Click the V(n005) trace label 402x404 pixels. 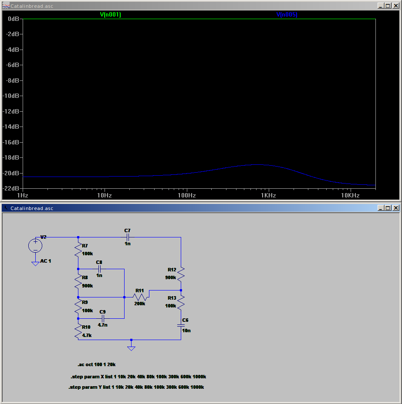pyautogui.click(x=287, y=15)
